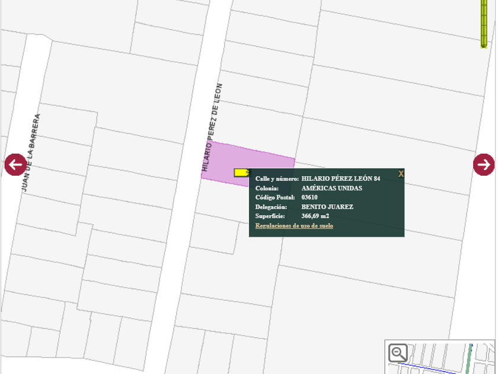Click the Calle y número label
Image resolution: width=498 pixels, height=374 pixels.
click(x=277, y=179)
